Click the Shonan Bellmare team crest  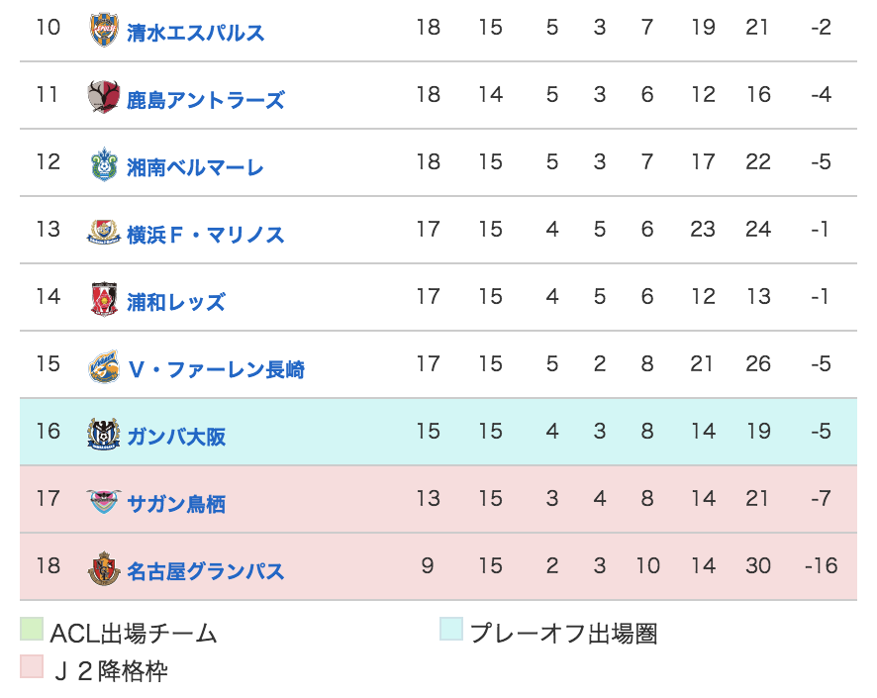(104, 164)
